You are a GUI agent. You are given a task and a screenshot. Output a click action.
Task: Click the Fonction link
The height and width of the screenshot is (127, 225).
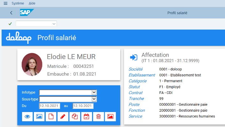point(136,110)
